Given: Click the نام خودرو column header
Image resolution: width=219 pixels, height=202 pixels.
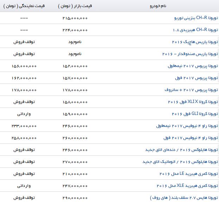Looking at the screenshot, I should pyautogui.click(x=158, y=6).
